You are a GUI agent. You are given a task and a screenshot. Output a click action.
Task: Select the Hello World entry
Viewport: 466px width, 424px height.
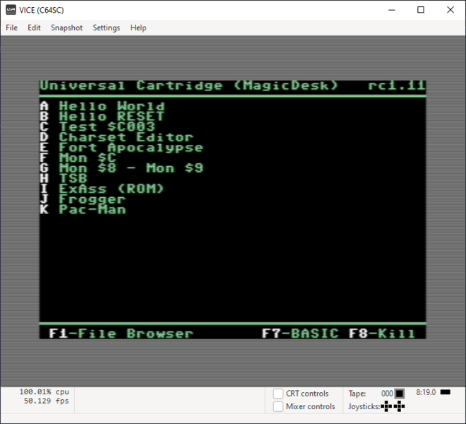[x=112, y=106]
